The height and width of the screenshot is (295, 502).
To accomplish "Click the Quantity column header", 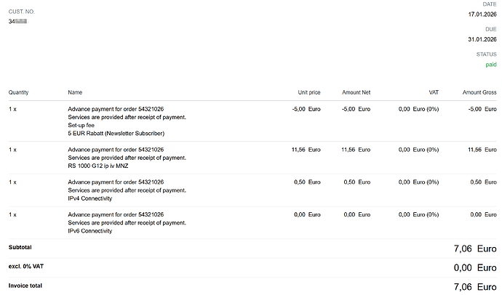I will [19, 92].
